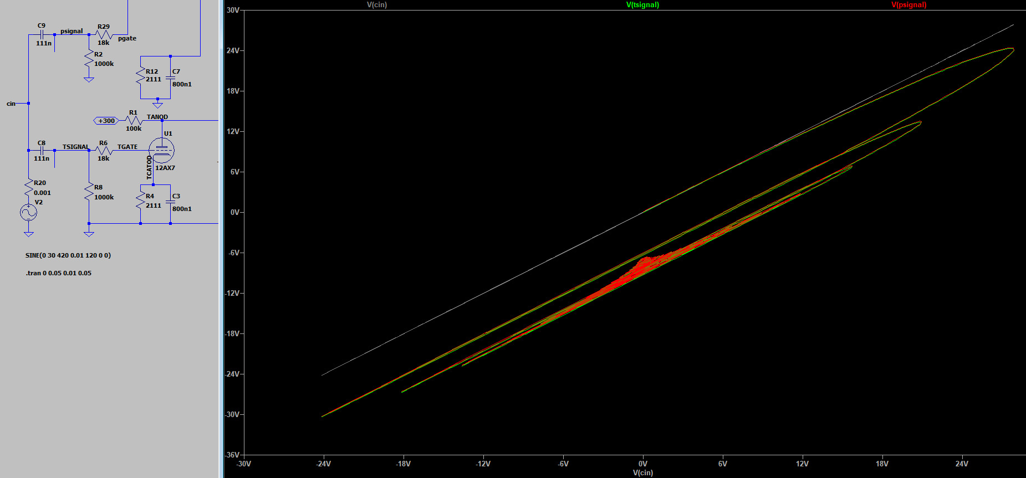Click the SINE(0 30 420...) source value text
This screenshot has width=1026, height=478.
pyautogui.click(x=68, y=255)
